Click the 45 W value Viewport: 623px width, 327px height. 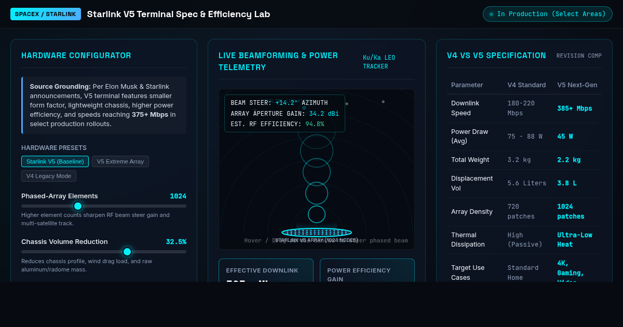pyautogui.click(x=565, y=137)
